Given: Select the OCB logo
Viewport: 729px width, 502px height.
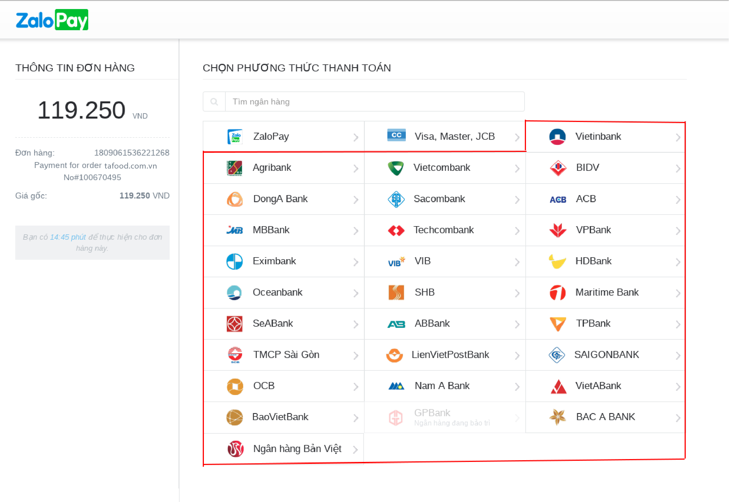Looking at the screenshot, I should tap(235, 387).
